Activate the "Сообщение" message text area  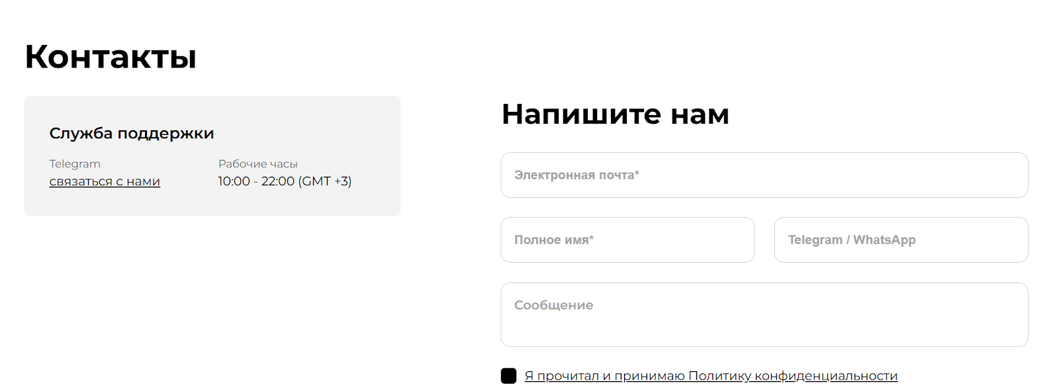[764, 315]
